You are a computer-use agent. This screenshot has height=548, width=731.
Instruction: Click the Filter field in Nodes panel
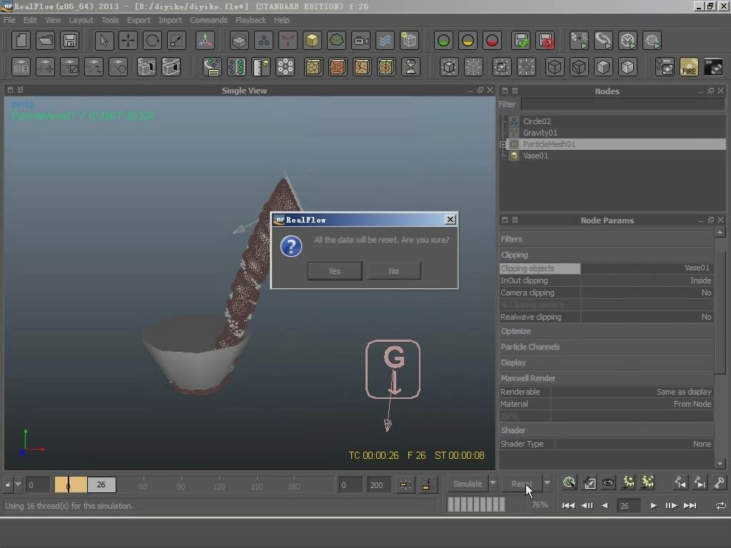pos(622,104)
